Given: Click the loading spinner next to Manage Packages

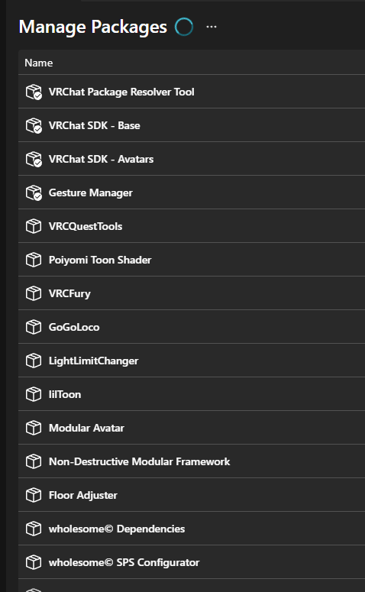Looking at the screenshot, I should (184, 27).
